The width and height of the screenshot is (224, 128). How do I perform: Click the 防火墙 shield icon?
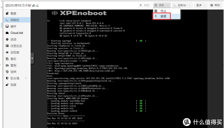(x=7, y=78)
